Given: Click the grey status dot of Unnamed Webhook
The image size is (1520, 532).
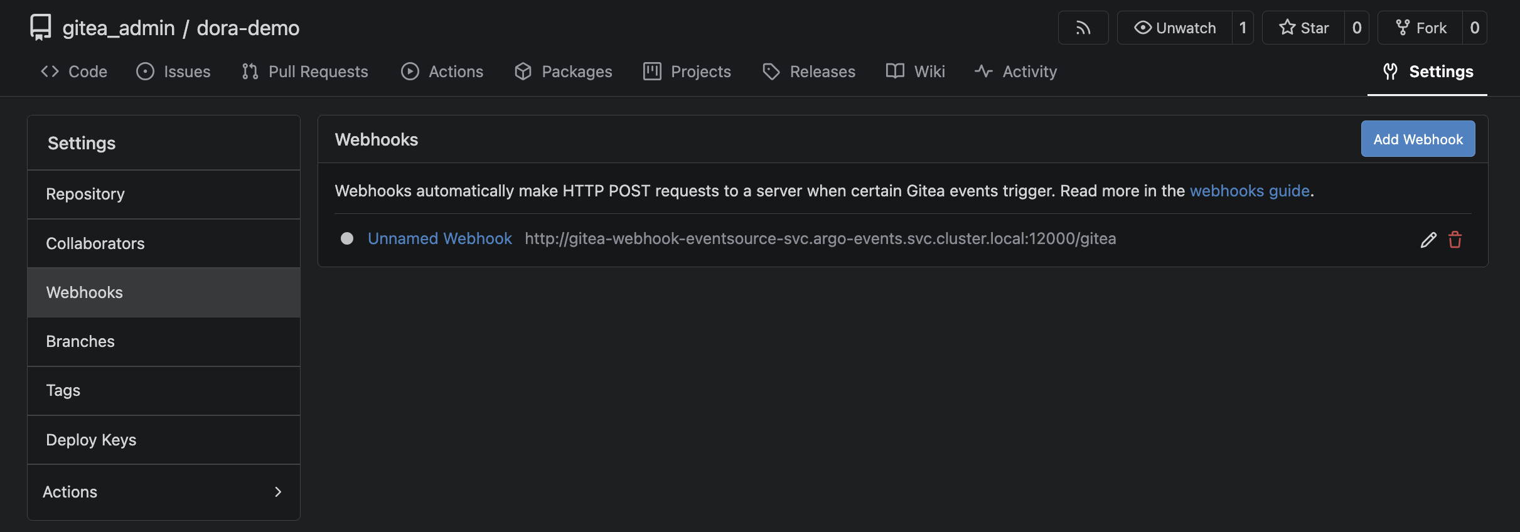Looking at the screenshot, I should (x=347, y=238).
